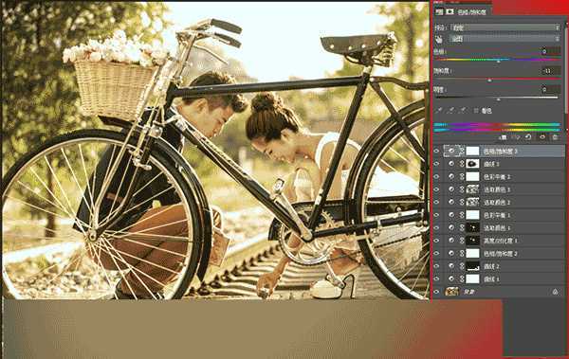Hide the Brightness/Contrast 1 layer
This screenshot has height=359, width=569.
point(436,241)
